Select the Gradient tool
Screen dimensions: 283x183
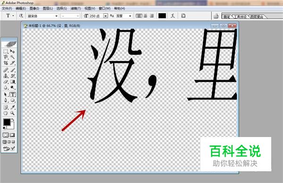(12, 82)
